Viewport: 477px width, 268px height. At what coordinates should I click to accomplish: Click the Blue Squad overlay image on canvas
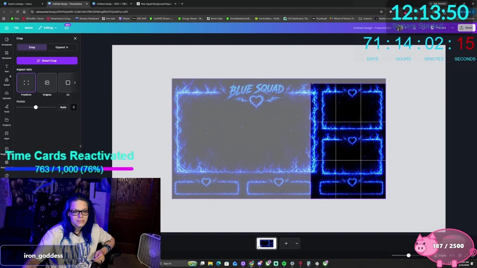pyautogui.click(x=279, y=138)
